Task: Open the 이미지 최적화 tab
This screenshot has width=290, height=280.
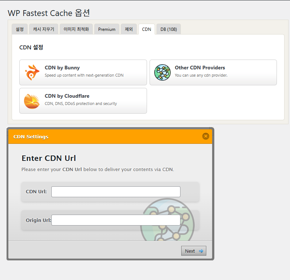Action: 76,29
